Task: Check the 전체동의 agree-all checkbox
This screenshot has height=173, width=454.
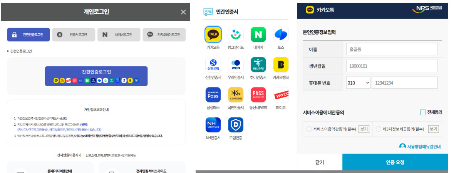Action: (x=423, y=112)
